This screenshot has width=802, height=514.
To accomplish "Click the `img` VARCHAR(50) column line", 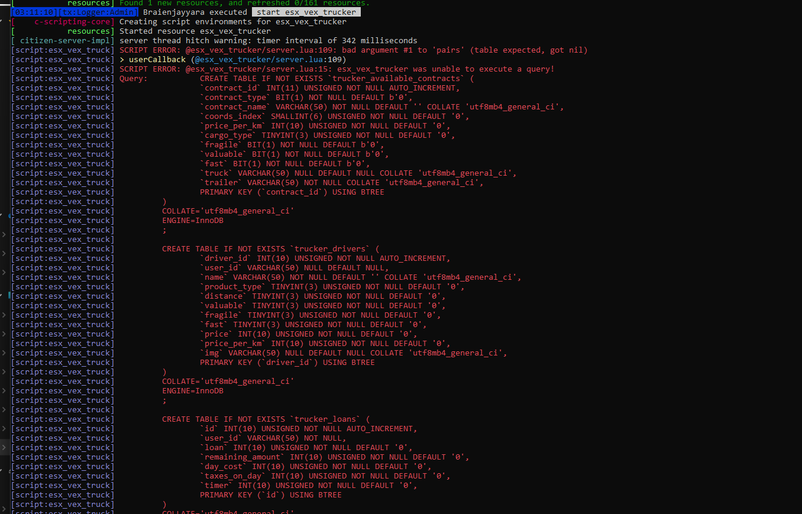I will [354, 353].
